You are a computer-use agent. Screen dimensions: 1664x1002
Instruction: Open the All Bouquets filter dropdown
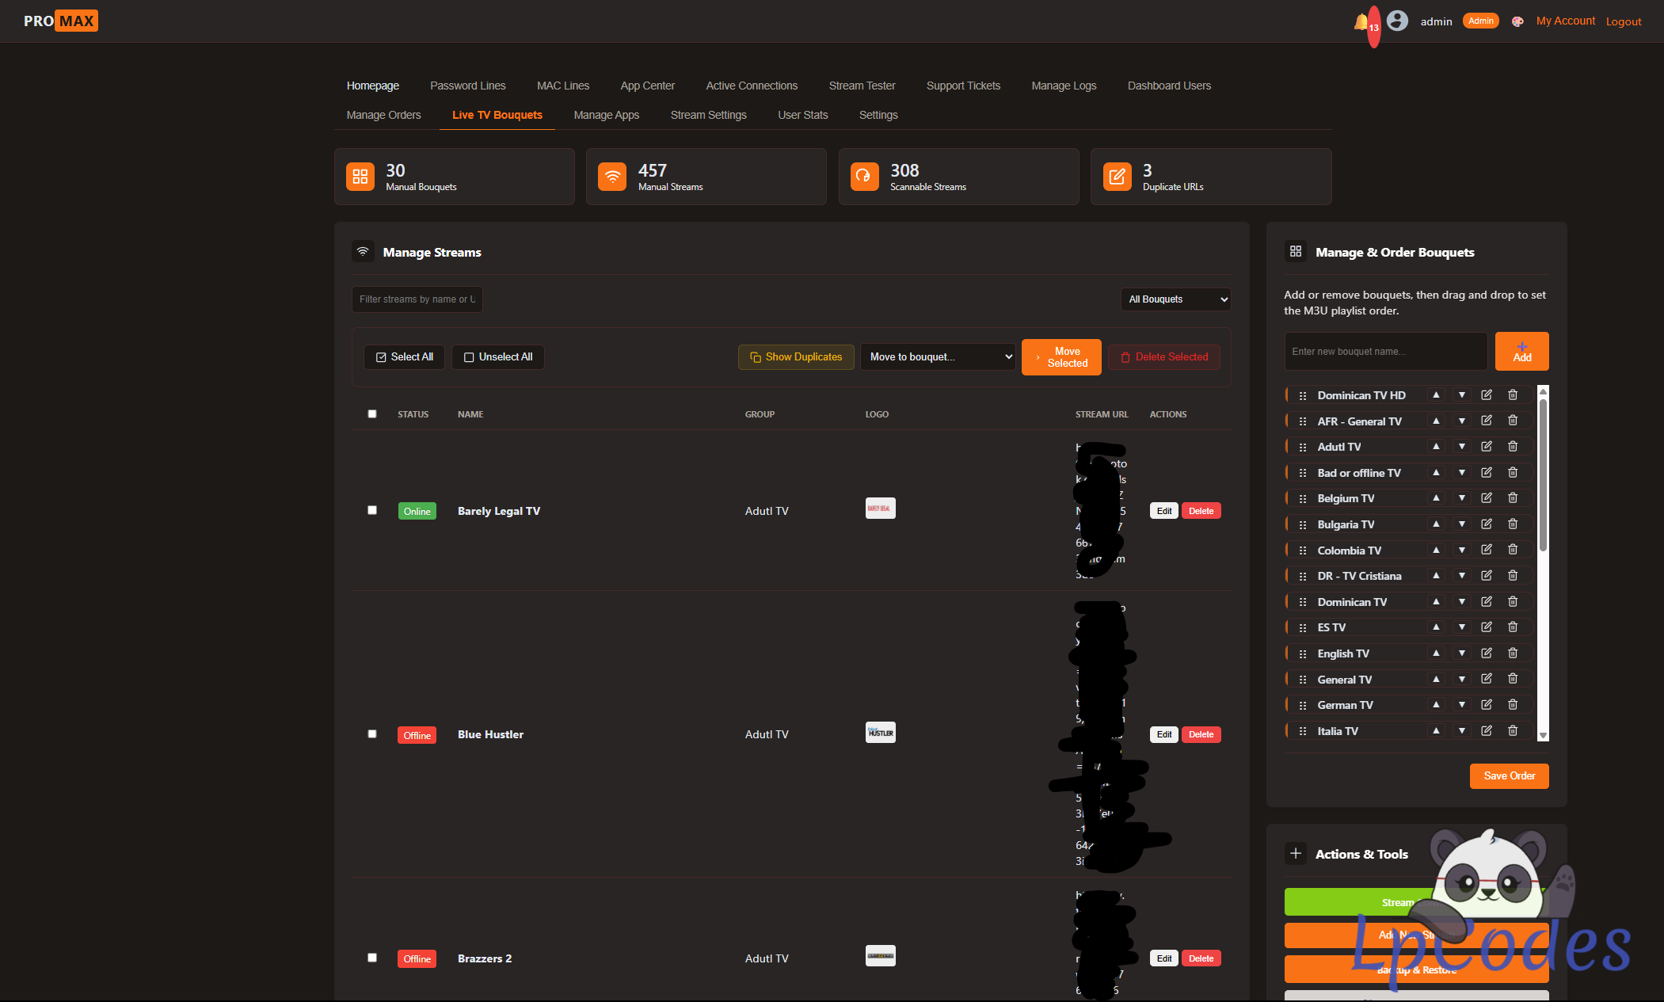1175,299
